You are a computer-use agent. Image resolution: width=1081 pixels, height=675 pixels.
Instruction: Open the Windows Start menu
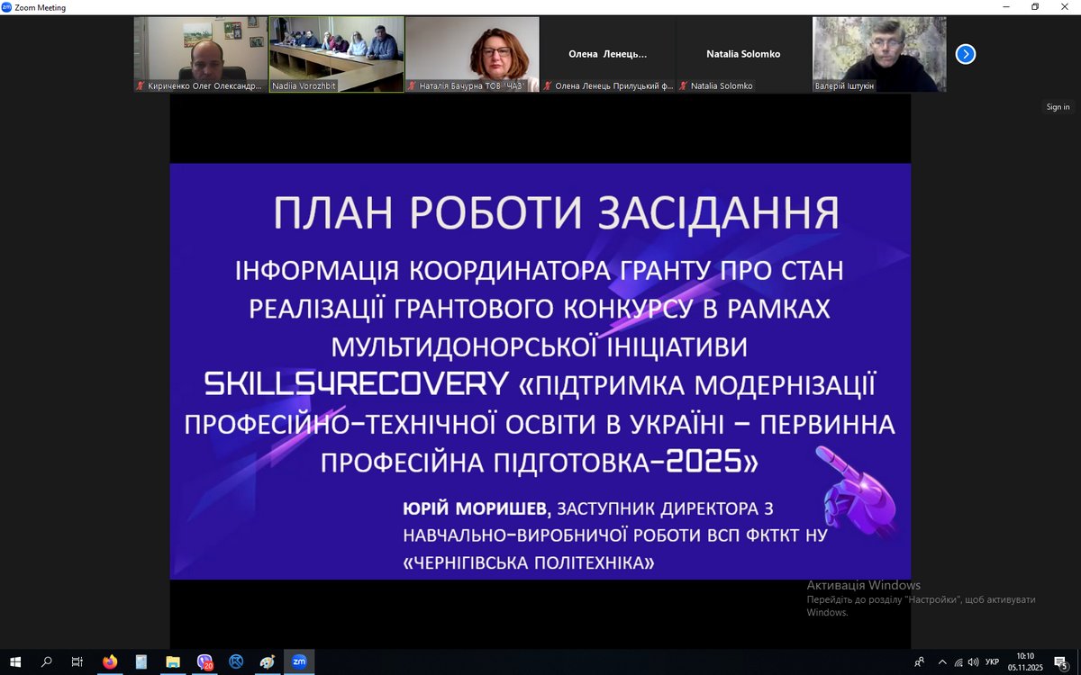pos(15,661)
